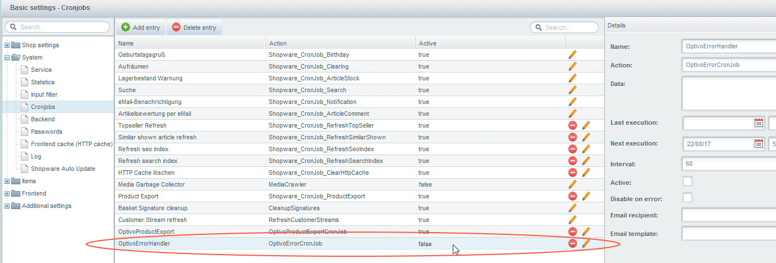Click the Delete entry button
Screen dimensions: 776x263
tap(194, 28)
